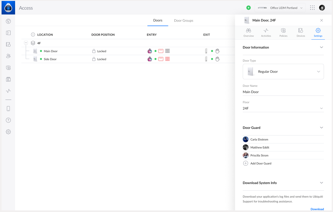
Task: Click the Download link
Action: [317, 209]
